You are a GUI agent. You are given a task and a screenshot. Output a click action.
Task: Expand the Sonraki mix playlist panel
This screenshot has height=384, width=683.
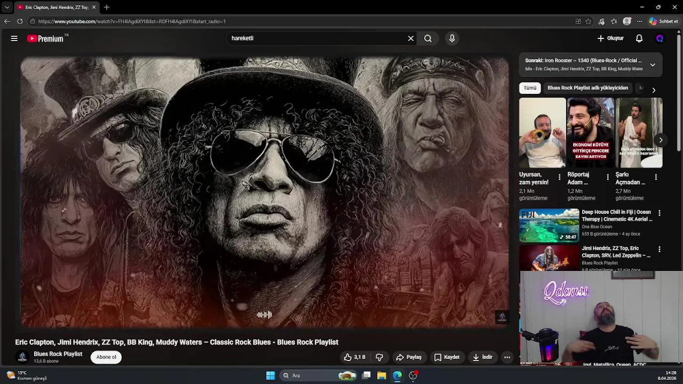pyautogui.click(x=653, y=65)
